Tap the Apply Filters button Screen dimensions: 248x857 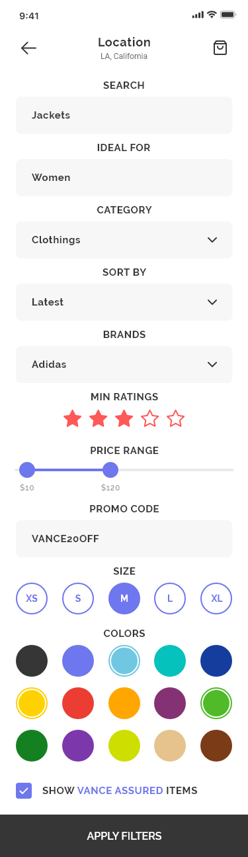[x=124, y=836]
